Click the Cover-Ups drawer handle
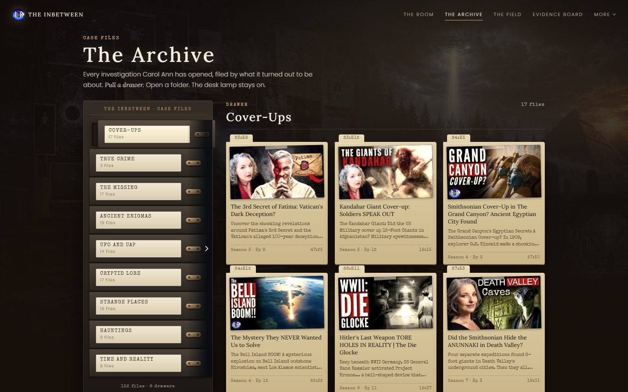The height and width of the screenshot is (392, 628). (202, 134)
